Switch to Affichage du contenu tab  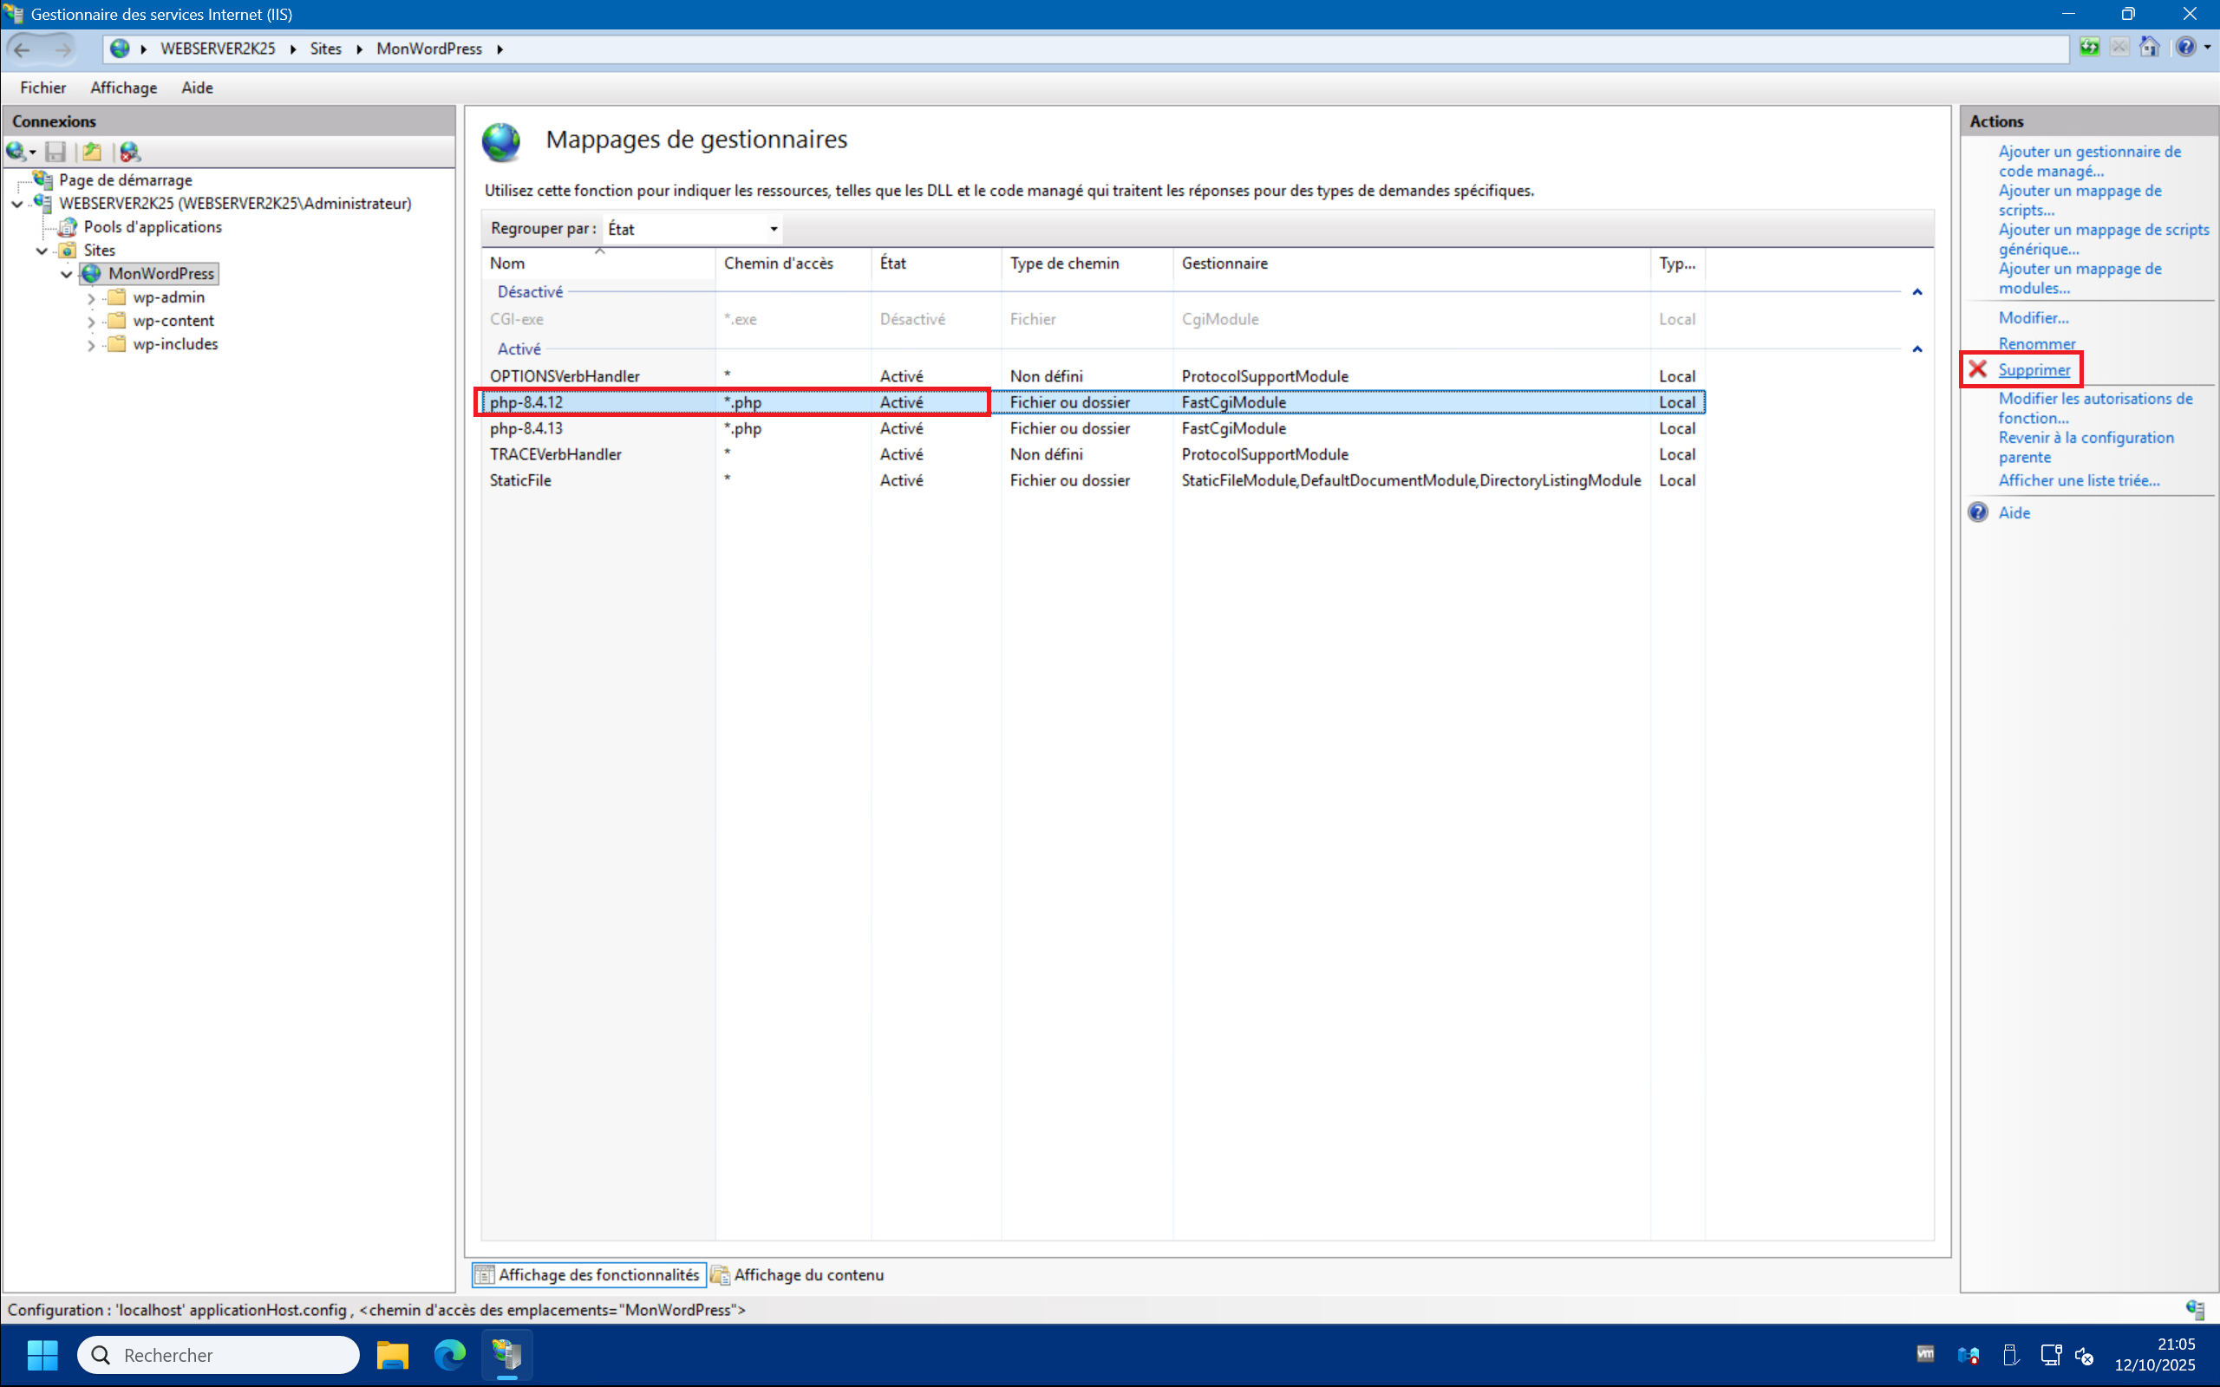[x=797, y=1274]
